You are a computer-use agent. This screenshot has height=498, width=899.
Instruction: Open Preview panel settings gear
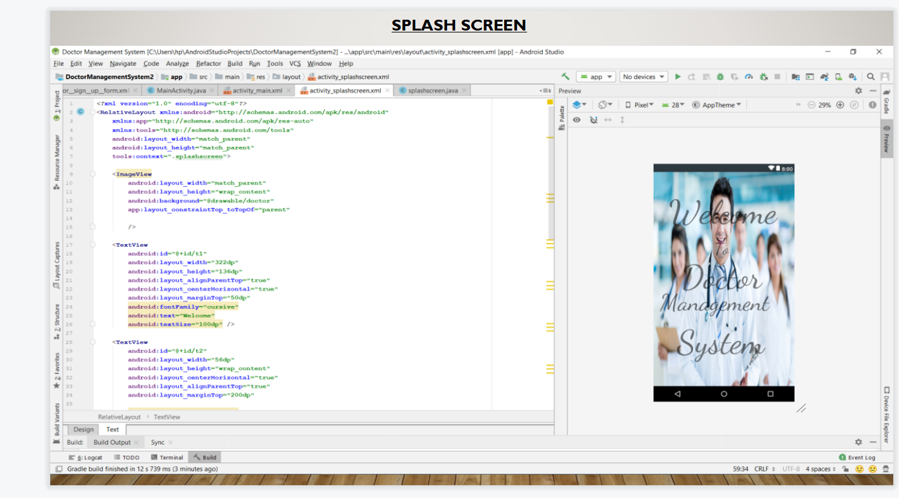858,91
